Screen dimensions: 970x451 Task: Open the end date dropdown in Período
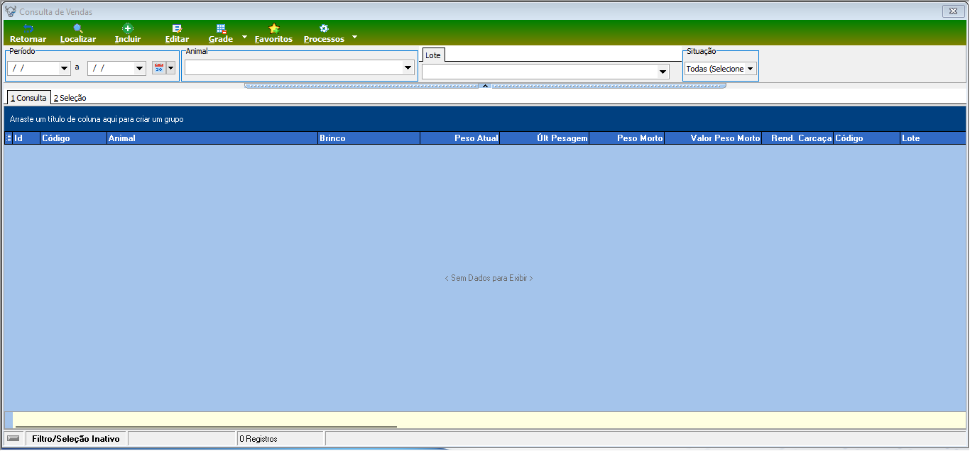(140, 69)
